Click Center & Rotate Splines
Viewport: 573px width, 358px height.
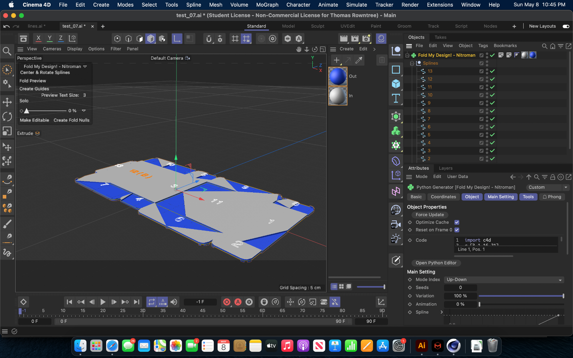click(45, 73)
